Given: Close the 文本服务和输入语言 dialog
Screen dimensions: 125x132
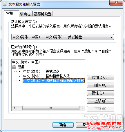Looking at the screenshot, I should (116, 3).
